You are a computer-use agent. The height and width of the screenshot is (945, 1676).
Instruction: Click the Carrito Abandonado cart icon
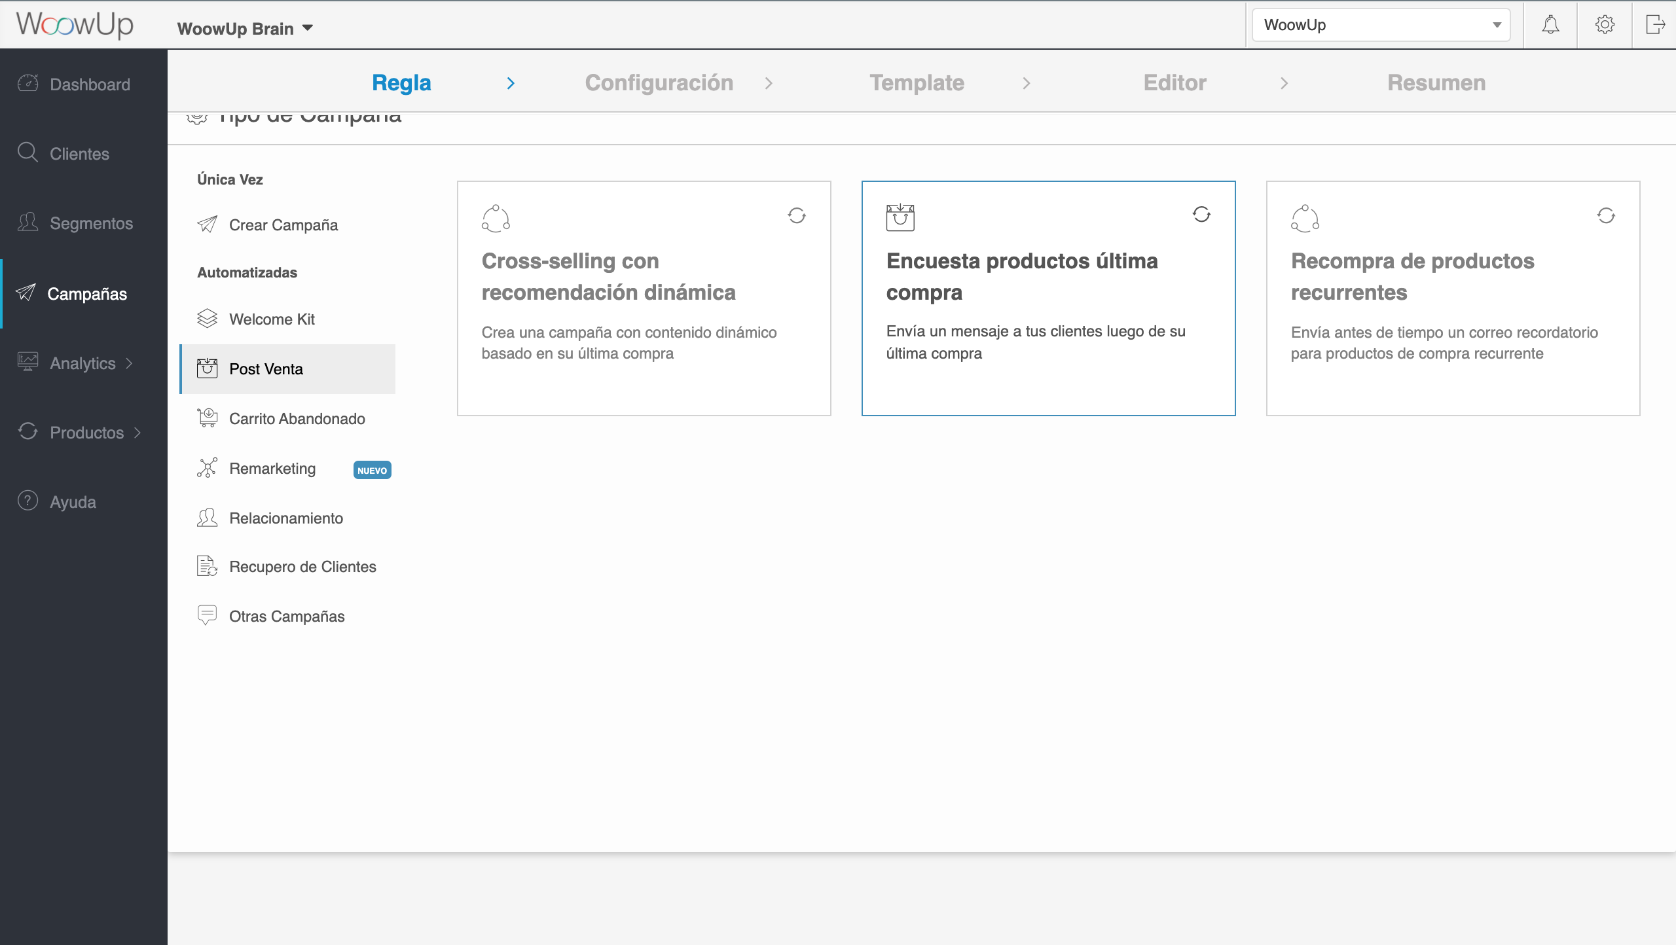(x=208, y=418)
